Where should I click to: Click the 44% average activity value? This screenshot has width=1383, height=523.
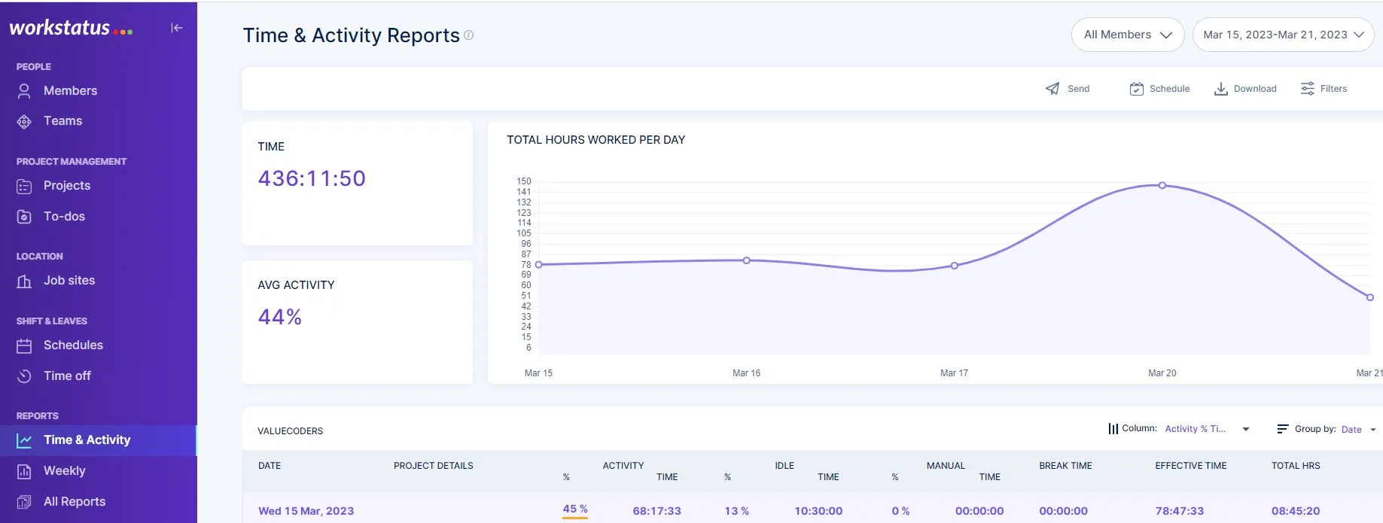point(279,317)
